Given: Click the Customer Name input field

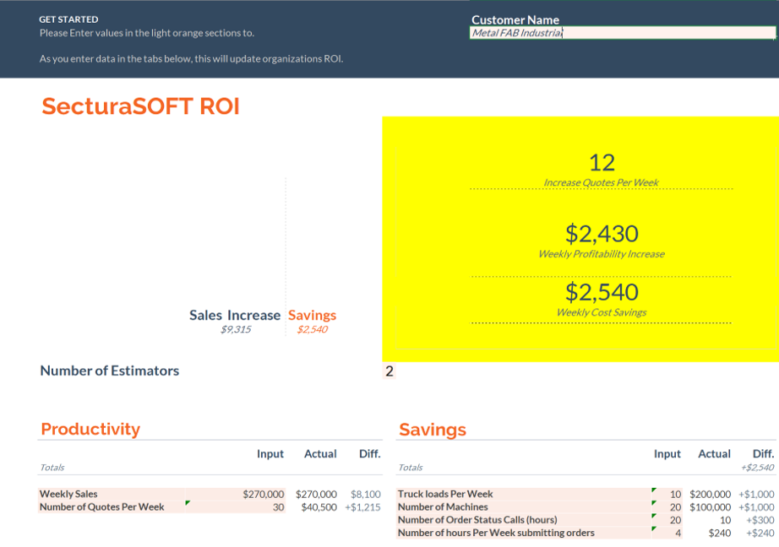Looking at the screenshot, I should [622, 33].
